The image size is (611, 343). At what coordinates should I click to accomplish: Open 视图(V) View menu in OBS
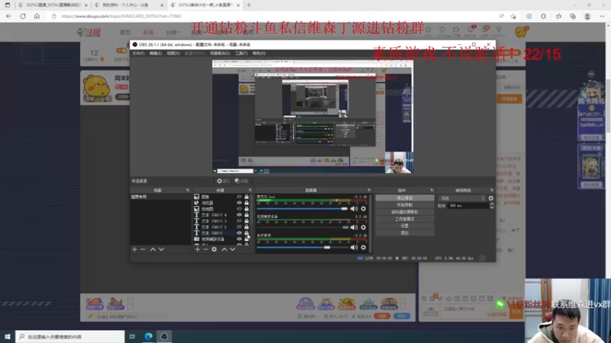point(173,53)
